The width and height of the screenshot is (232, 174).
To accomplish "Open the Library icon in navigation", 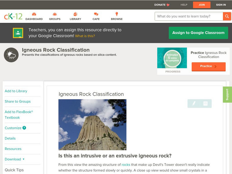I will click(75, 14).
